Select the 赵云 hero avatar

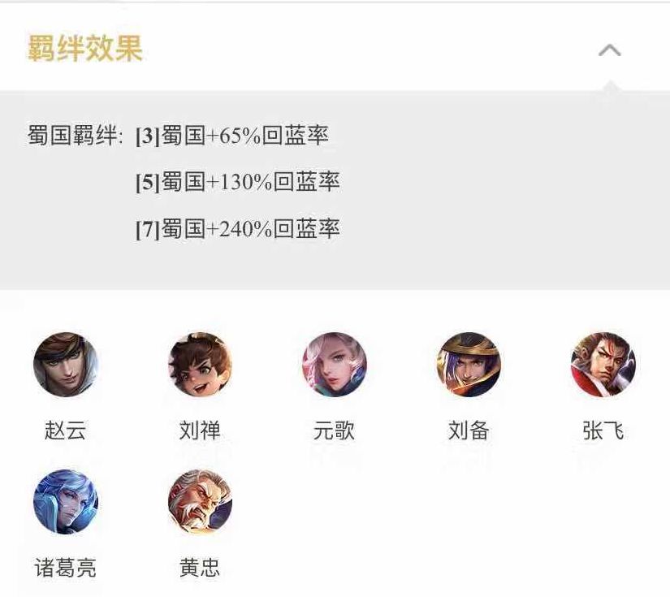pos(66,365)
